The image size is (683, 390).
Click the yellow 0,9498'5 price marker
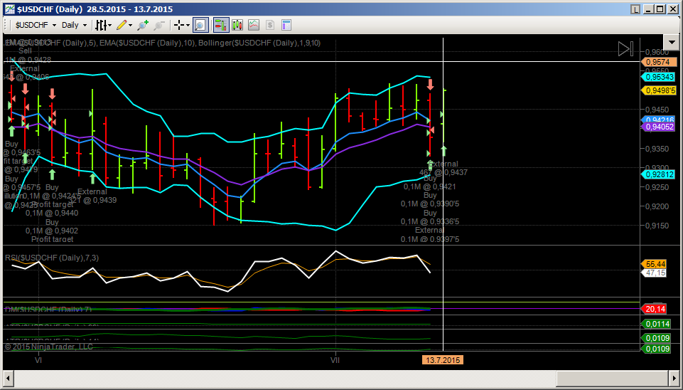[x=659, y=90]
